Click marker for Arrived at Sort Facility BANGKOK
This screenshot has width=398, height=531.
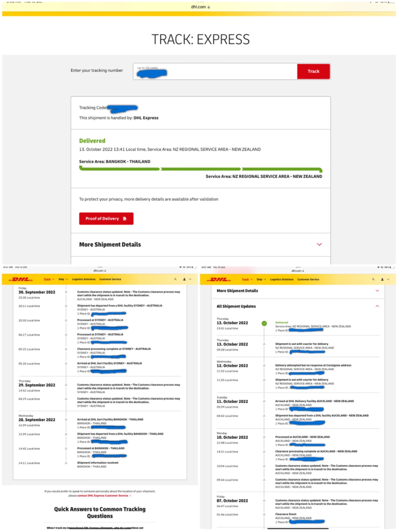66,419
